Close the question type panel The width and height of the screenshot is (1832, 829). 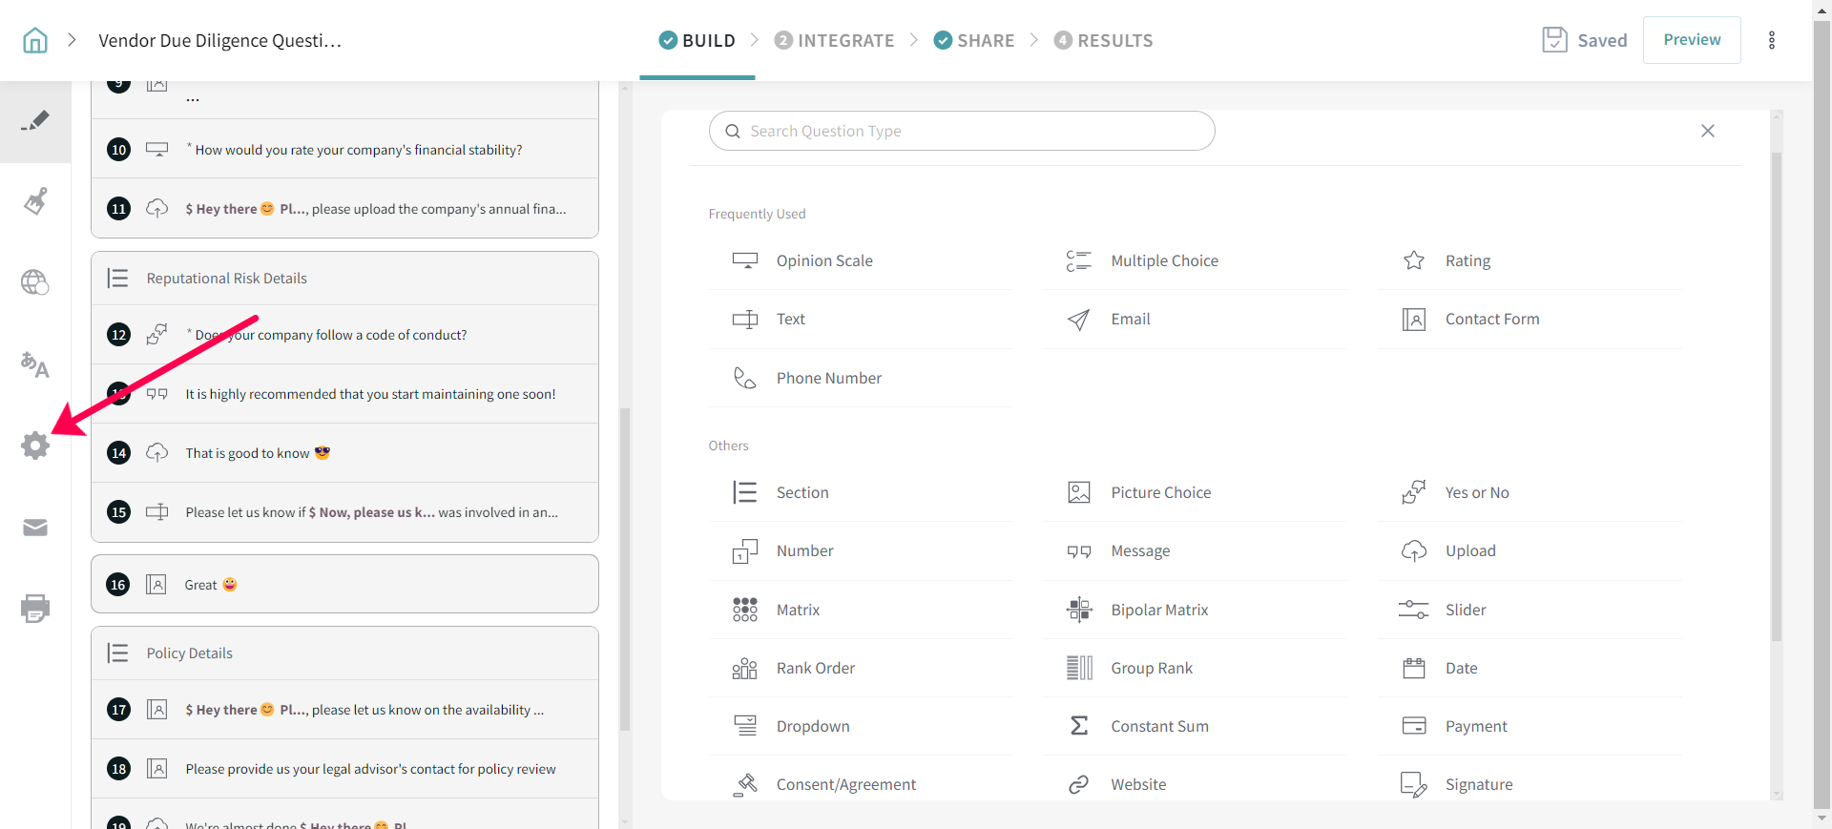pyautogui.click(x=1708, y=131)
